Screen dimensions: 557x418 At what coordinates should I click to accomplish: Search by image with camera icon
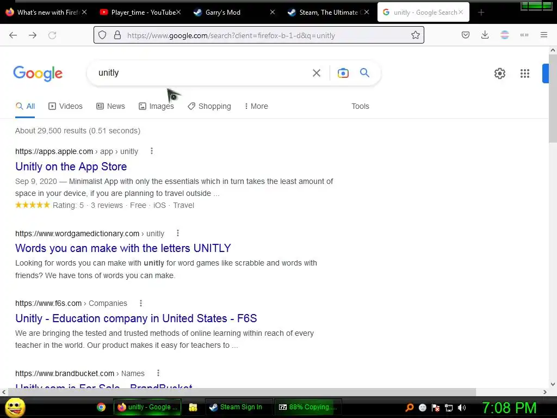pyautogui.click(x=343, y=73)
